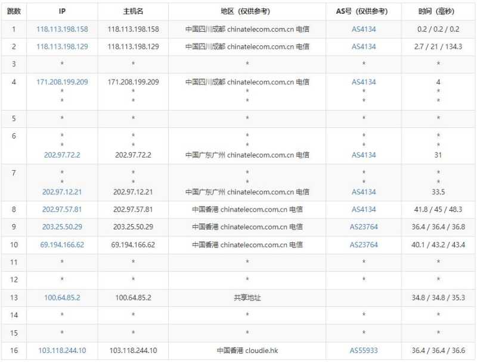
Task: Click the IP column header
Action: [x=62, y=11]
